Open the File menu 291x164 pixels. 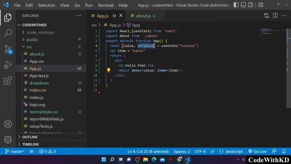[17, 5]
